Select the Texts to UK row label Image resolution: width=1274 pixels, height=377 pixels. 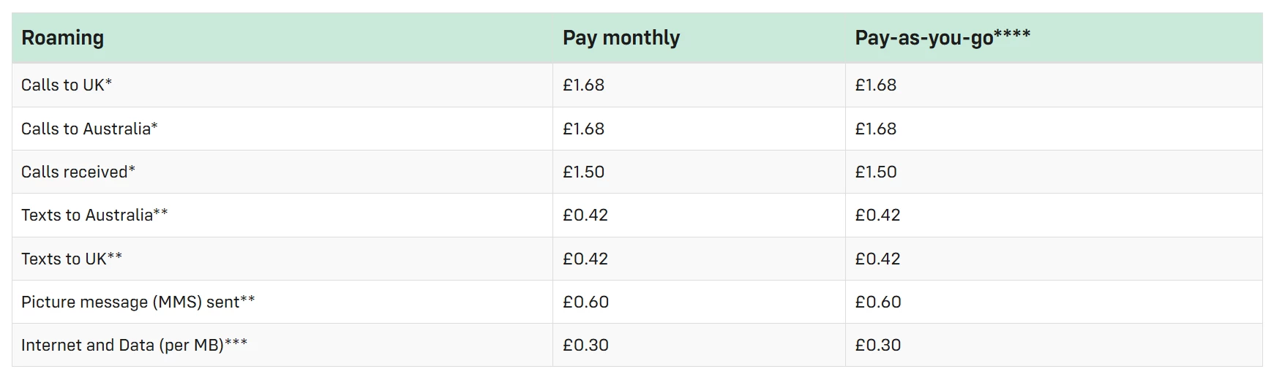(x=72, y=259)
